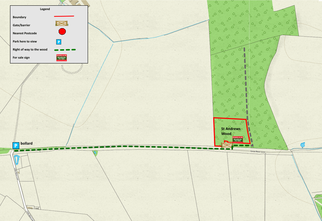Click the Right of way to the wood text
The width and height of the screenshot is (322, 221).
30,50
